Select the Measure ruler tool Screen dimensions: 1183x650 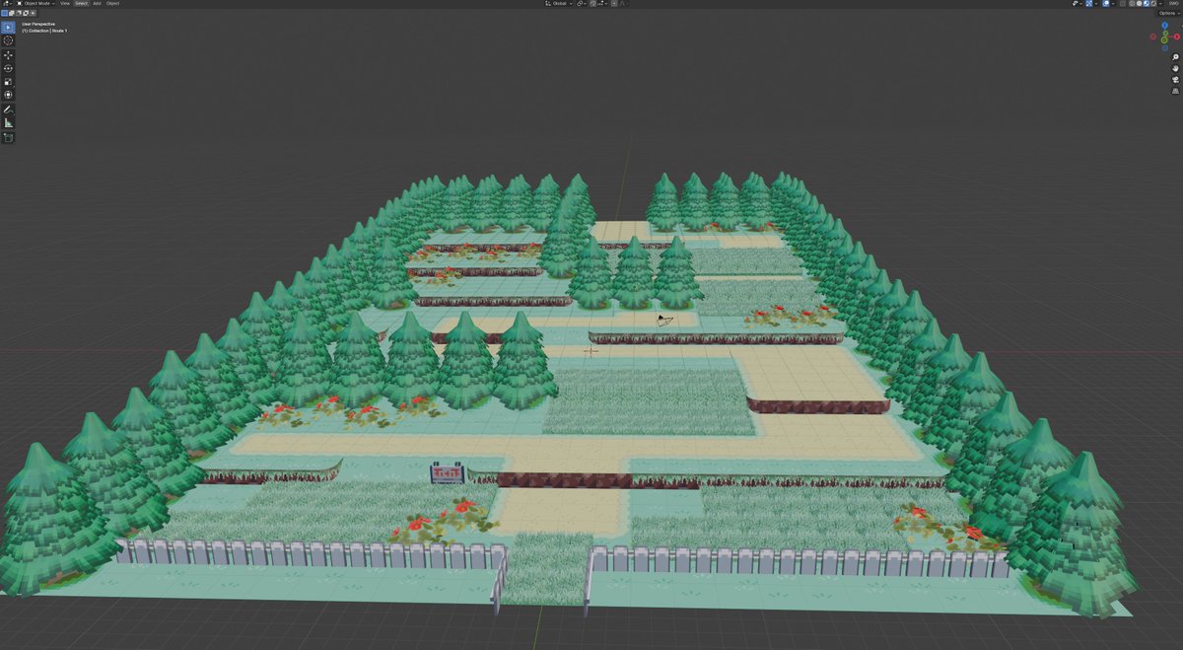click(8, 123)
